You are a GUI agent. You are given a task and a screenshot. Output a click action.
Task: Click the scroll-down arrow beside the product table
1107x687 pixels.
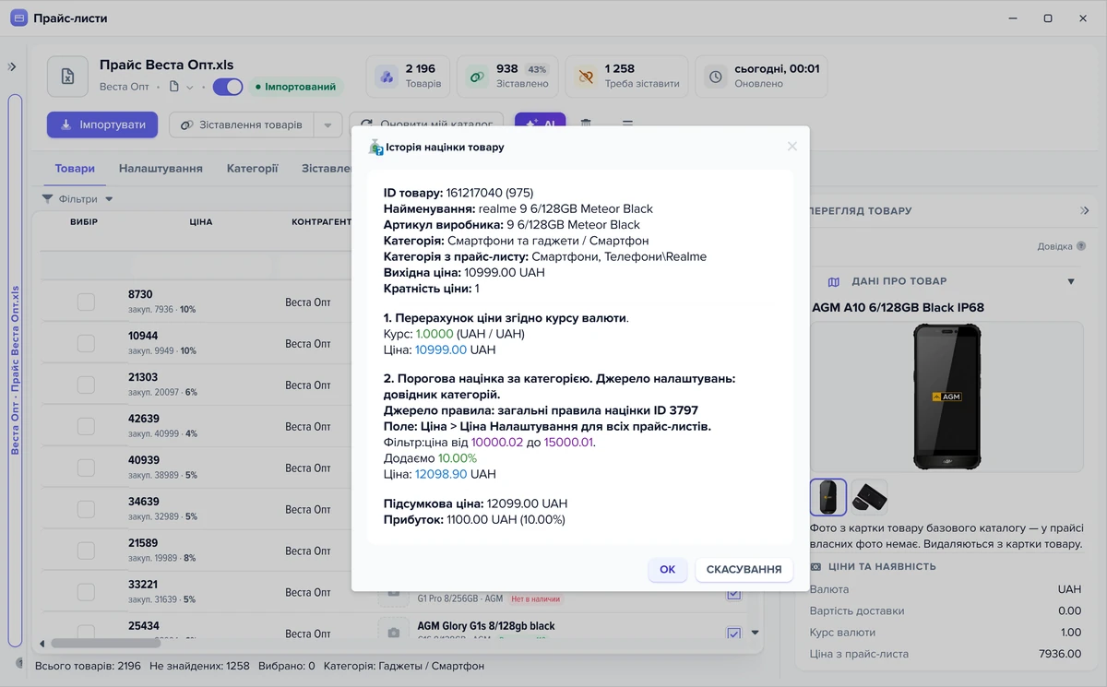pos(756,633)
